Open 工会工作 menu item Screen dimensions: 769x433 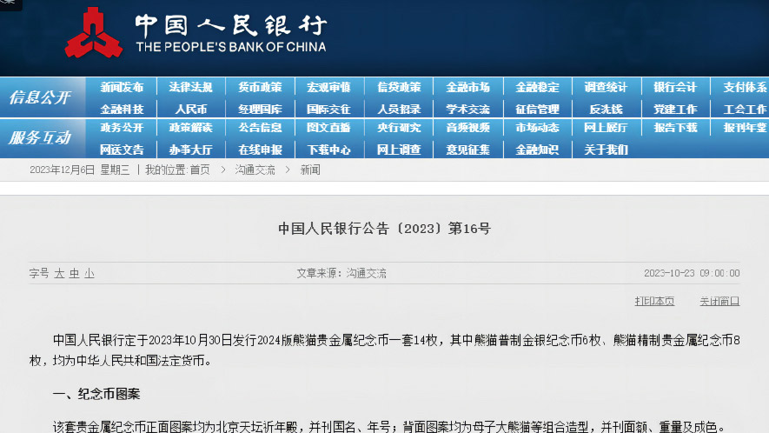pos(745,109)
